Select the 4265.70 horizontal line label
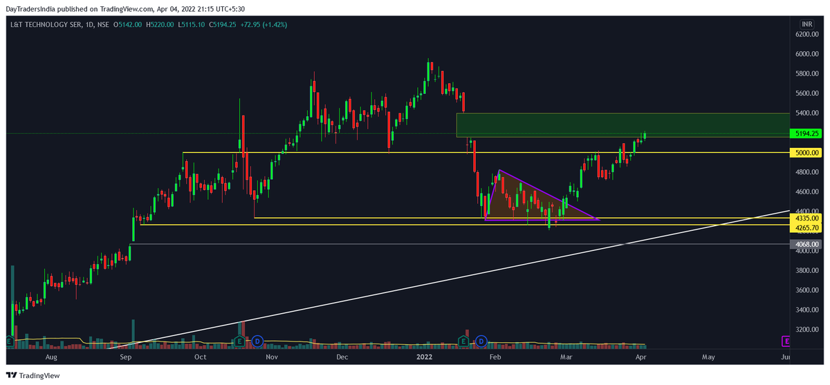Screen dimensions: 830x385 pos(806,227)
